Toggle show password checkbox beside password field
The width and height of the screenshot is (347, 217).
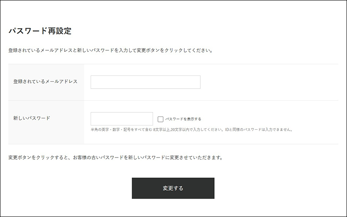[160, 119]
